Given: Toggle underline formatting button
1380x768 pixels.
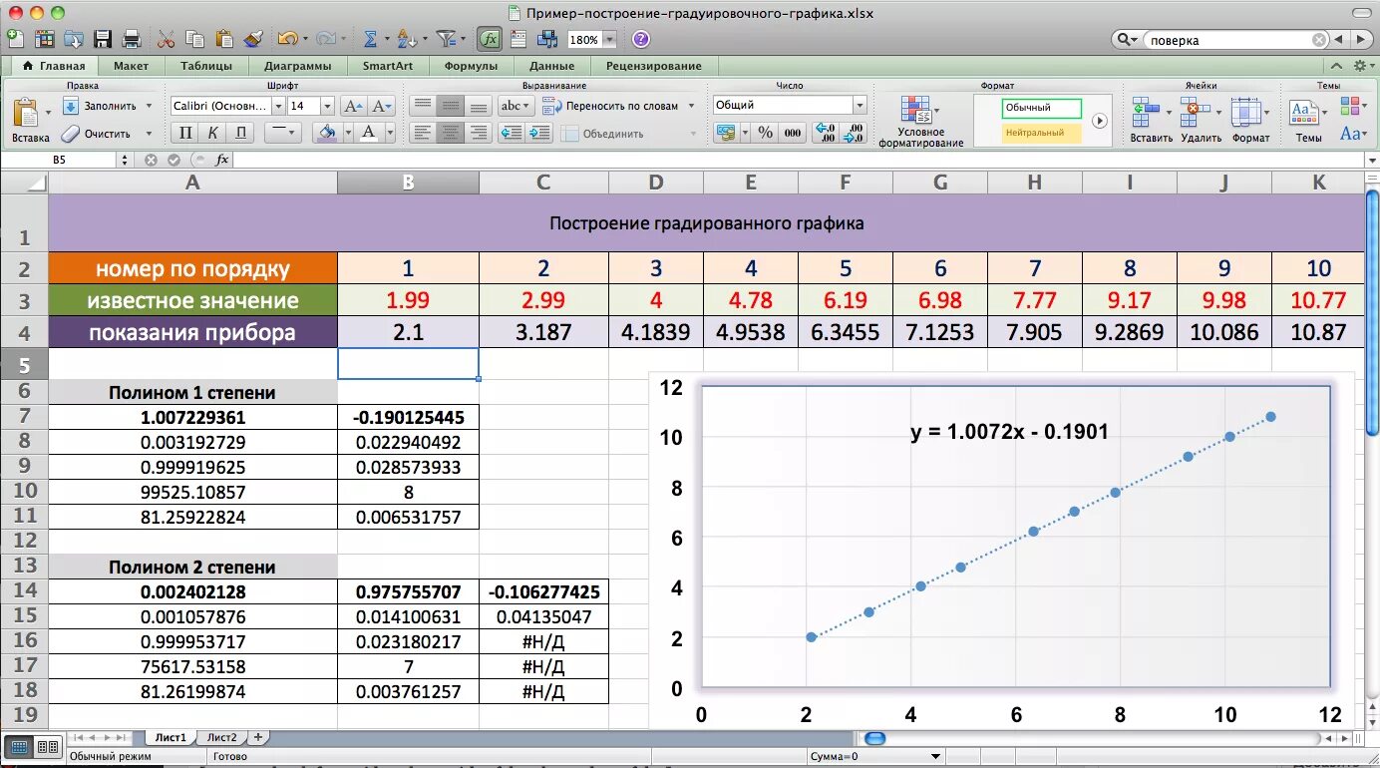Looking at the screenshot, I should click(240, 133).
